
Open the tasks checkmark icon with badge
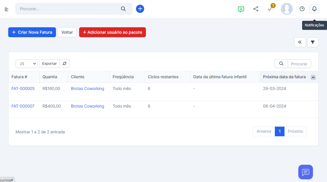(270, 9)
